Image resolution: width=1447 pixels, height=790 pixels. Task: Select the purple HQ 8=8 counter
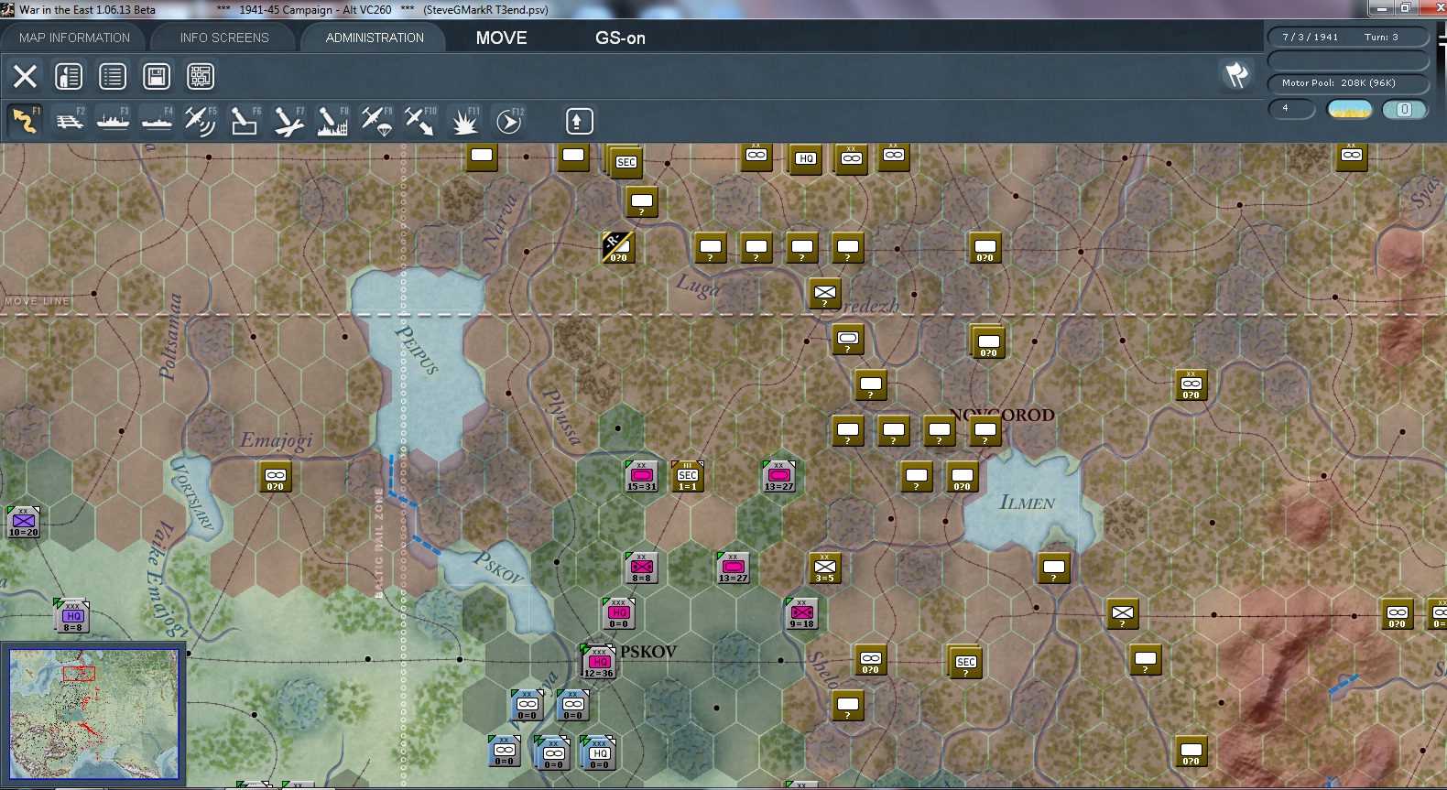71,615
